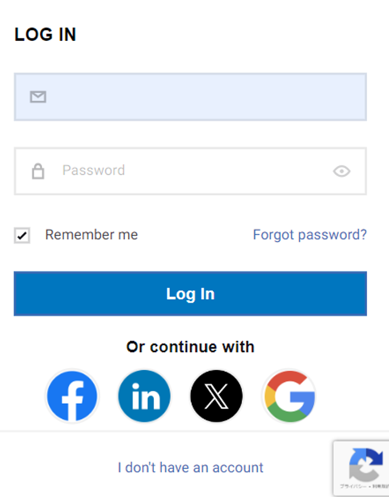
Task: Follow the I don't have an account link
Action: tap(190, 467)
